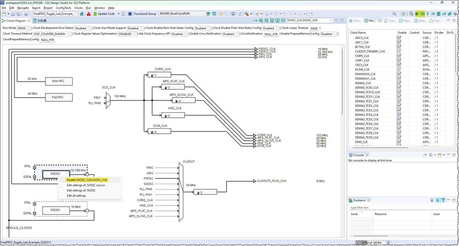Minimize the Clocks Diagram view panel
The height and width of the screenshot is (246, 459).
pyautogui.click(x=336, y=21)
